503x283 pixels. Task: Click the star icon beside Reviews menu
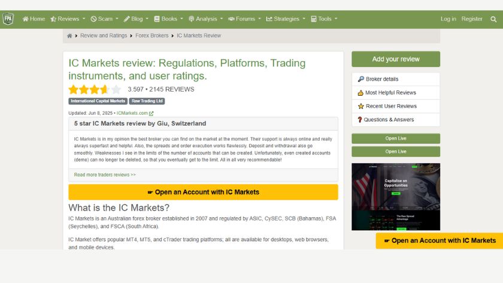point(53,19)
